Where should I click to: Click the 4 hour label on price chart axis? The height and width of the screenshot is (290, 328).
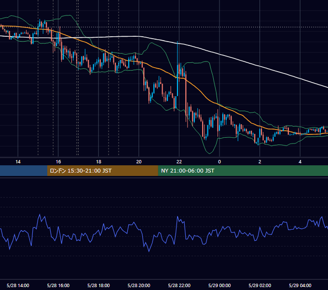click(x=300, y=162)
